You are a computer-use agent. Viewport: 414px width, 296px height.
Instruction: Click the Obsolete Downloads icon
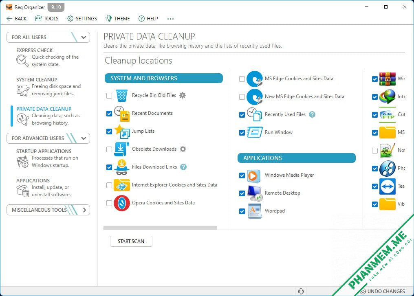pos(122,149)
